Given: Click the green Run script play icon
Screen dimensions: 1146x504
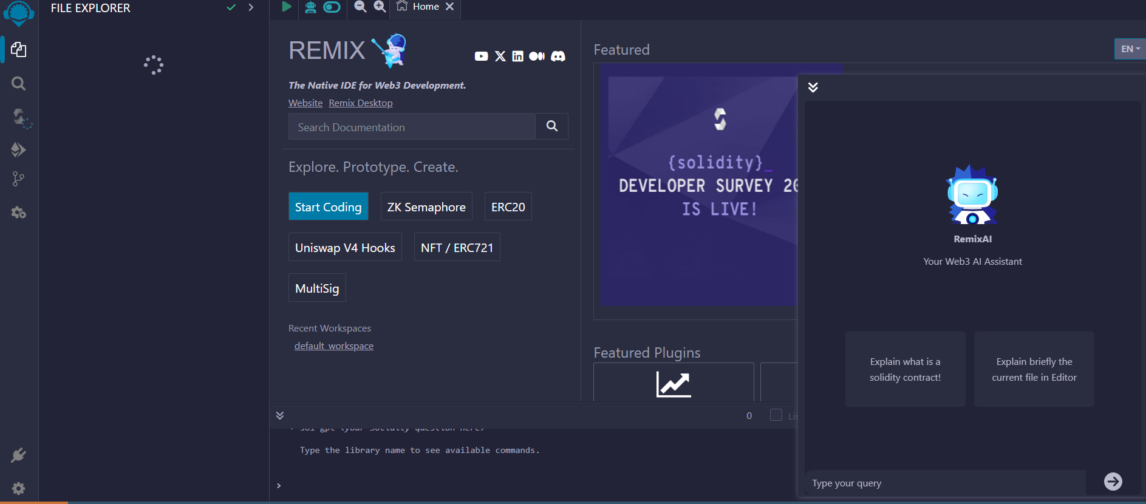Looking at the screenshot, I should pos(287,7).
